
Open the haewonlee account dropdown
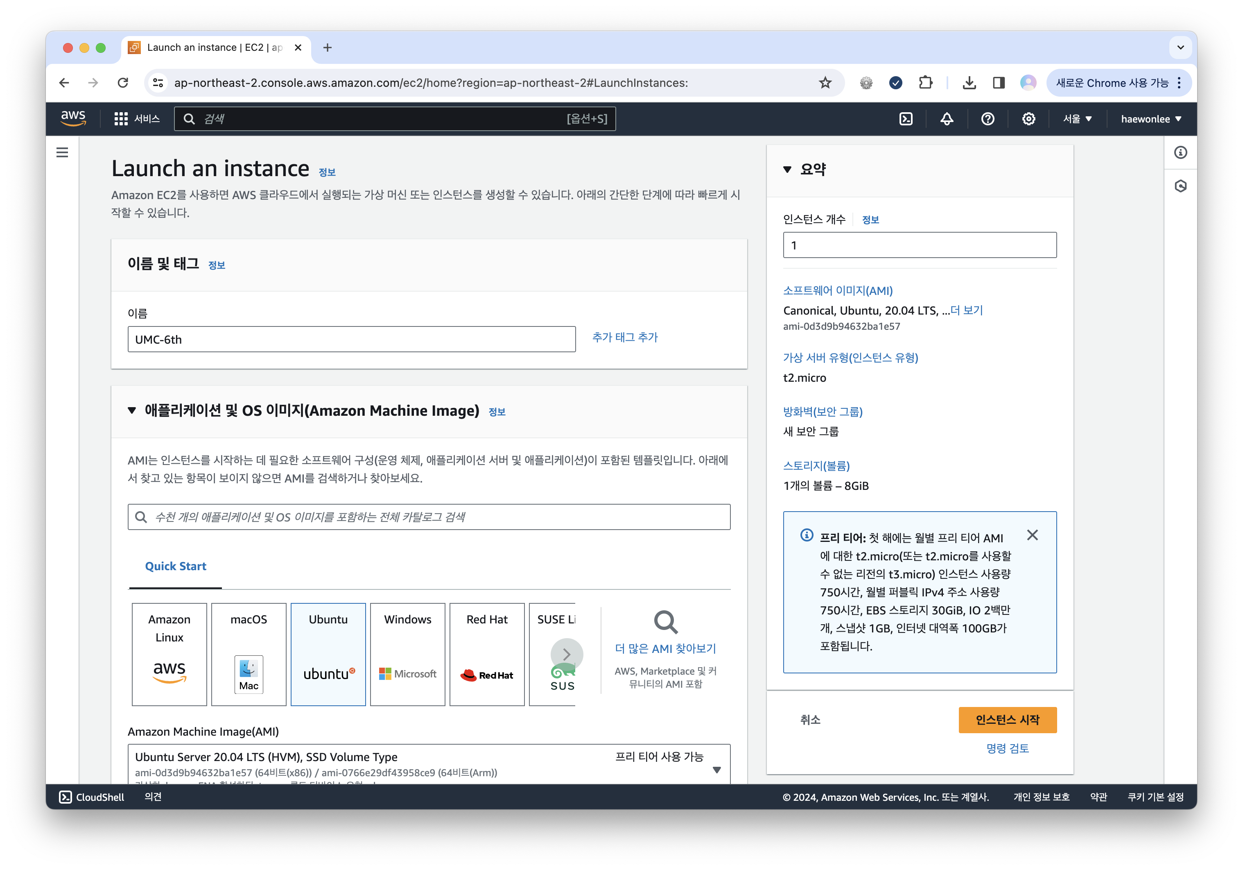coord(1150,119)
